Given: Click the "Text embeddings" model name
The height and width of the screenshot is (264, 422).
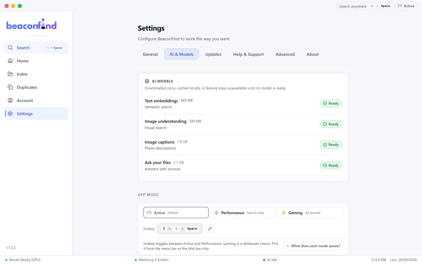Looking at the screenshot, I should click(161, 101).
